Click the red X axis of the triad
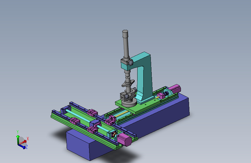The height and width of the screenshot is (163, 251). coord(23,142)
